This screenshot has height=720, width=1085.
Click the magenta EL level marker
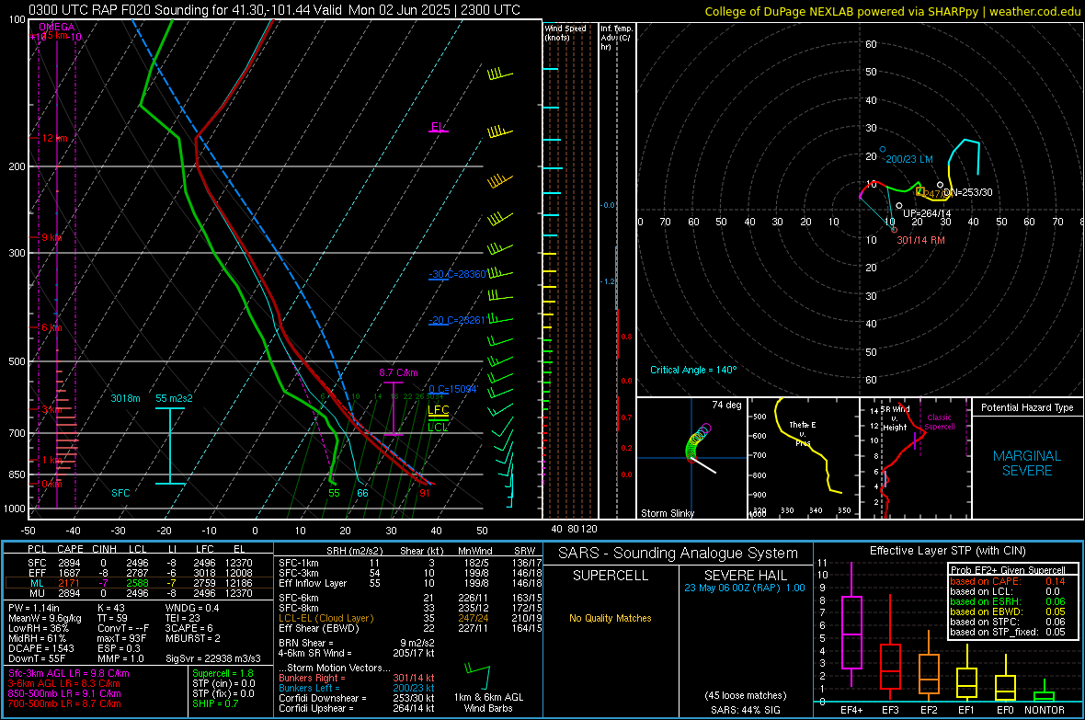[x=438, y=128]
